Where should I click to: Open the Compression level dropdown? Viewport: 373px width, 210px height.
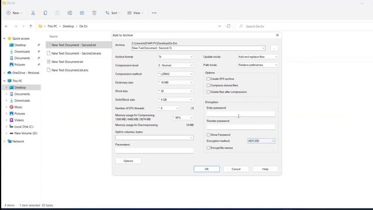pyautogui.click(x=175, y=65)
